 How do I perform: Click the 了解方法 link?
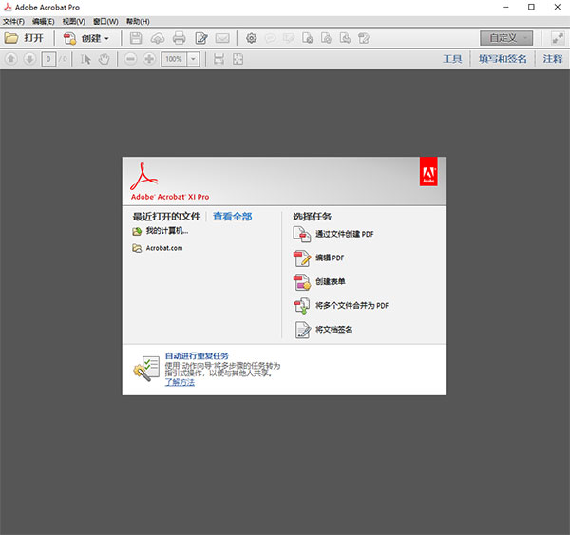pos(180,382)
